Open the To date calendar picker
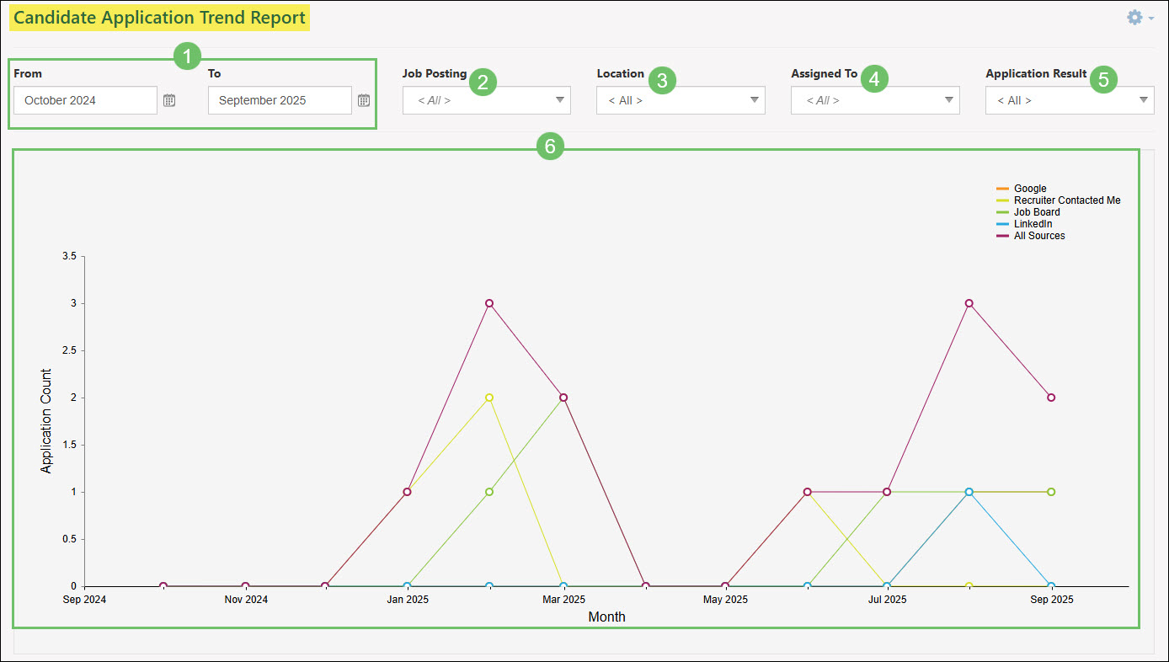The width and height of the screenshot is (1169, 662). tap(363, 99)
